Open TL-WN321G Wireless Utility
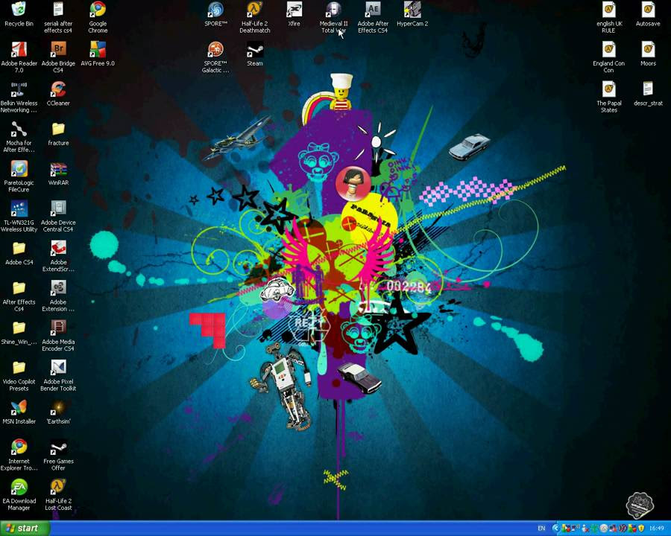This screenshot has height=536, width=671. point(19,208)
